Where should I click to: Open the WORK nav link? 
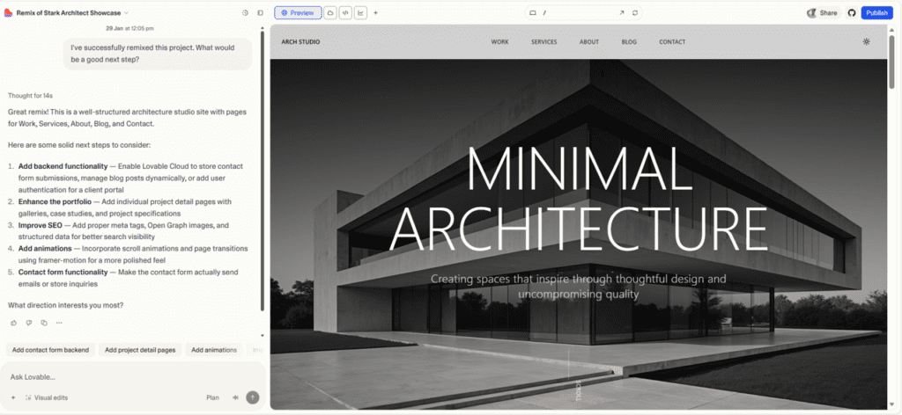click(500, 42)
